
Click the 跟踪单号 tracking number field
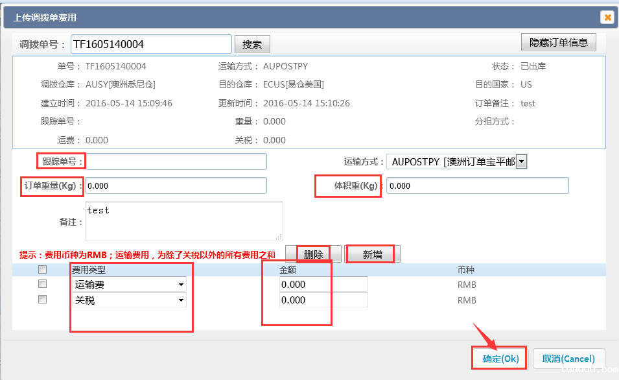(178, 161)
